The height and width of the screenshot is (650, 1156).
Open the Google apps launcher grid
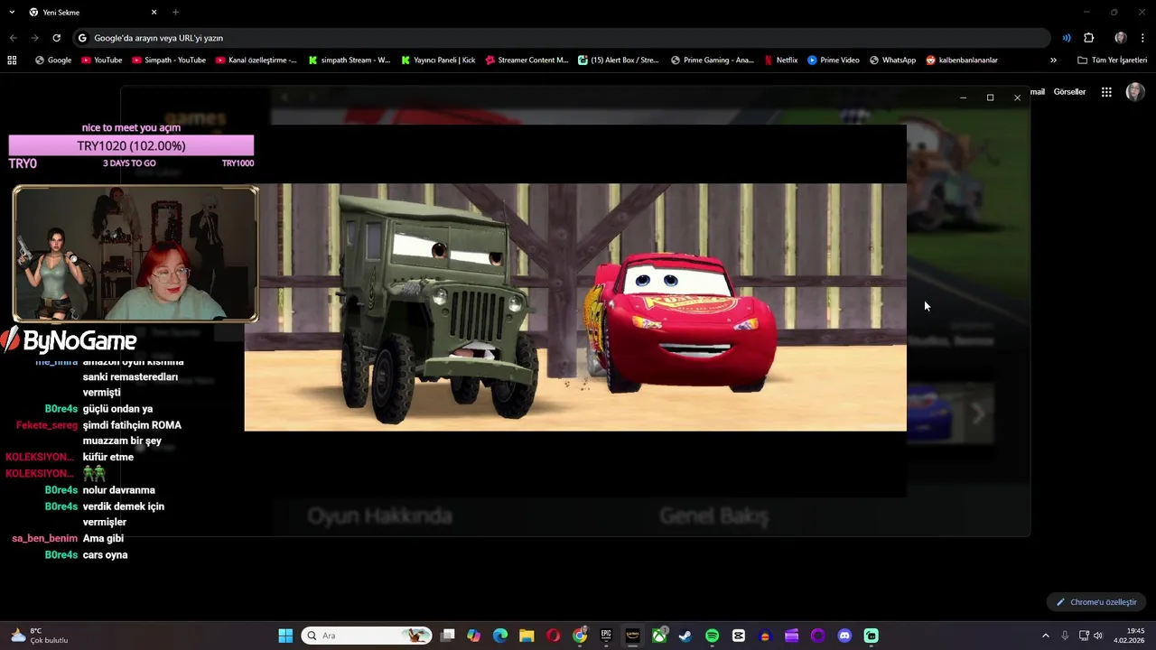pos(1106,92)
